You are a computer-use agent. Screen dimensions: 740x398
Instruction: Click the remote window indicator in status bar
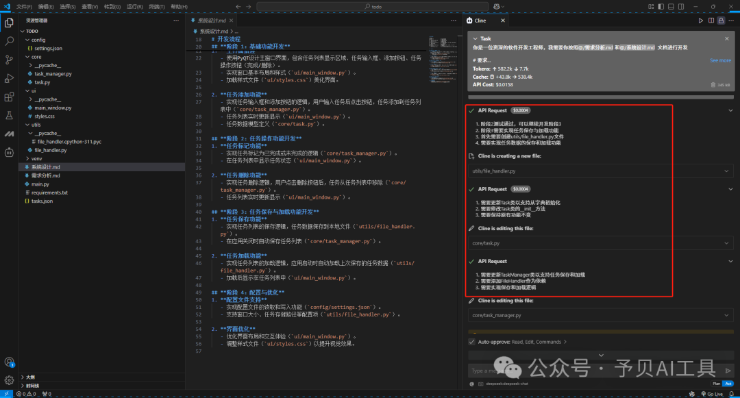[x=6, y=394]
